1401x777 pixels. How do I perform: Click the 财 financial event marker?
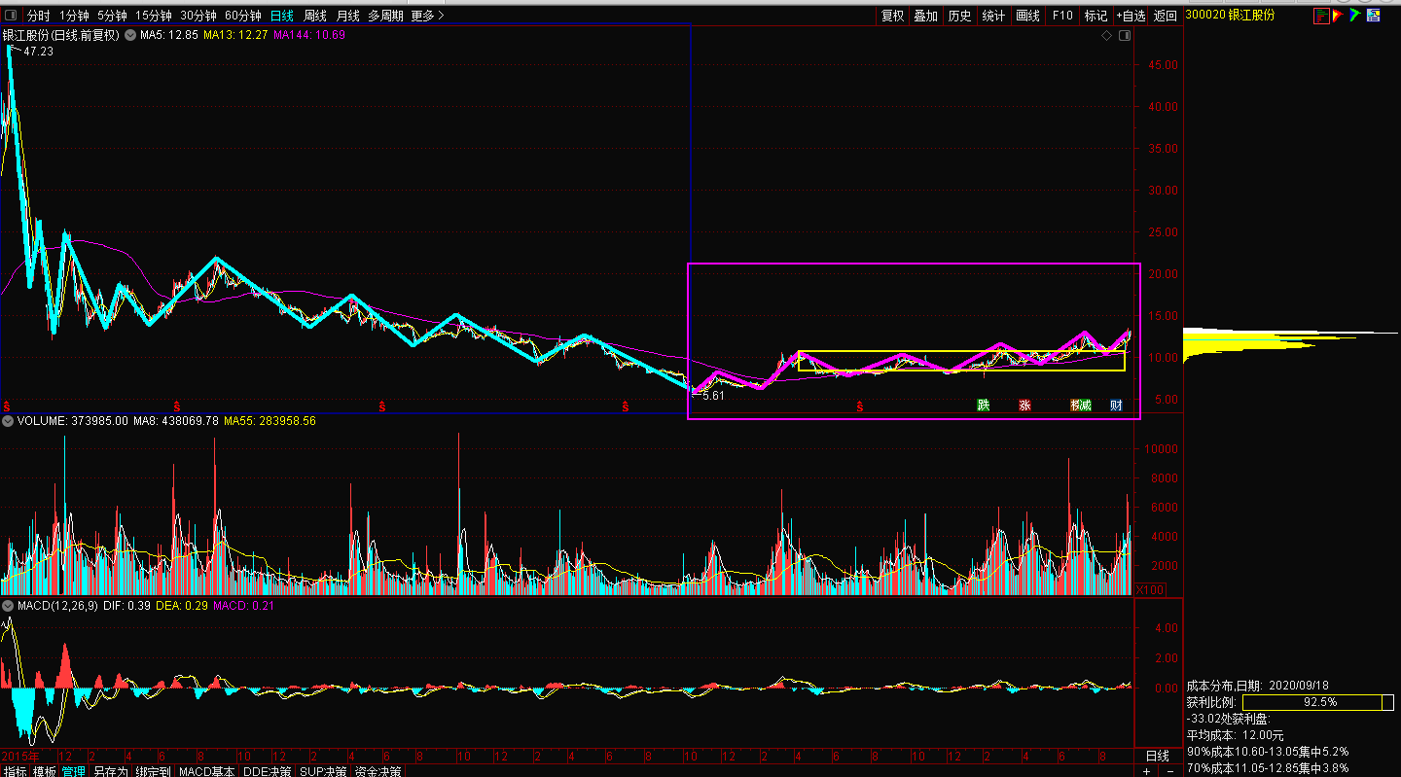(x=1116, y=405)
